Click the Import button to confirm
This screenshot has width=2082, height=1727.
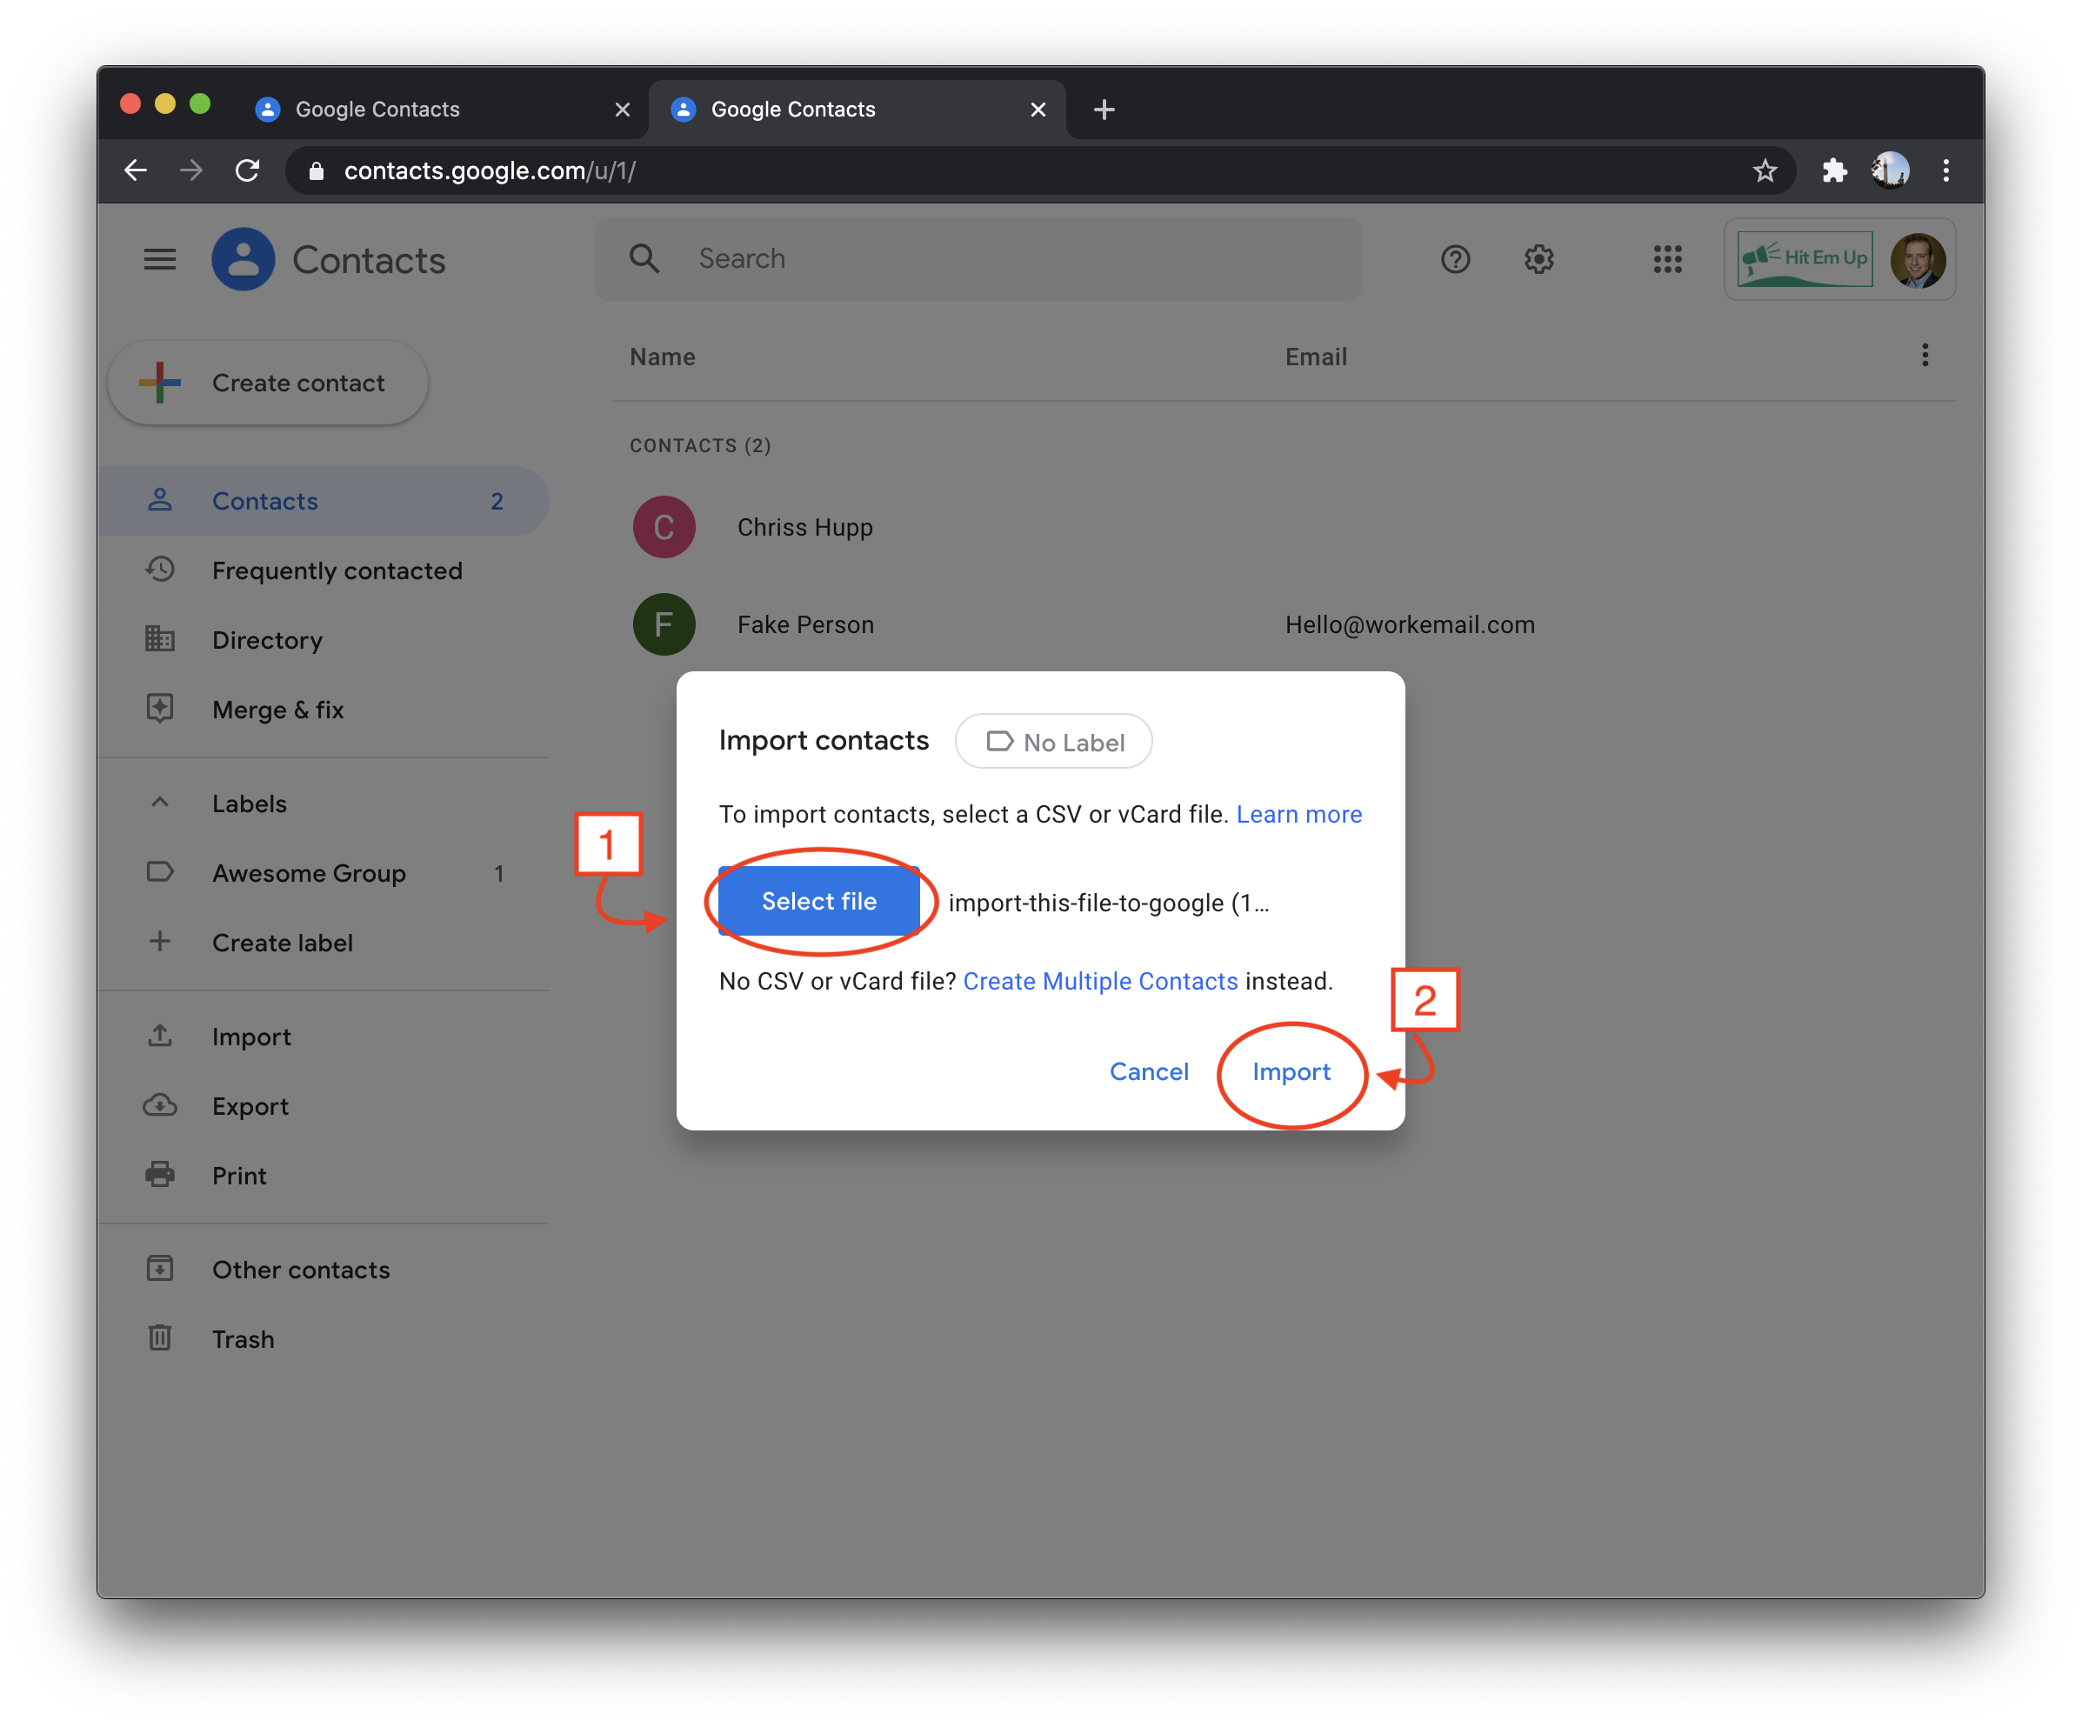click(1291, 1070)
